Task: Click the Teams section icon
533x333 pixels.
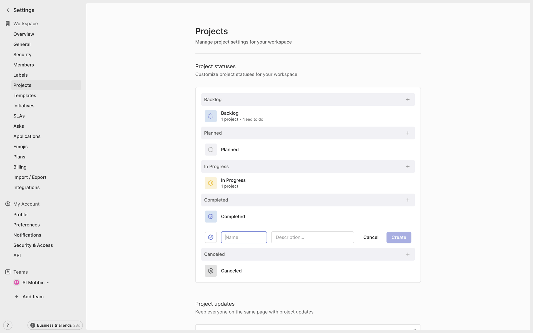Action: coord(8,272)
